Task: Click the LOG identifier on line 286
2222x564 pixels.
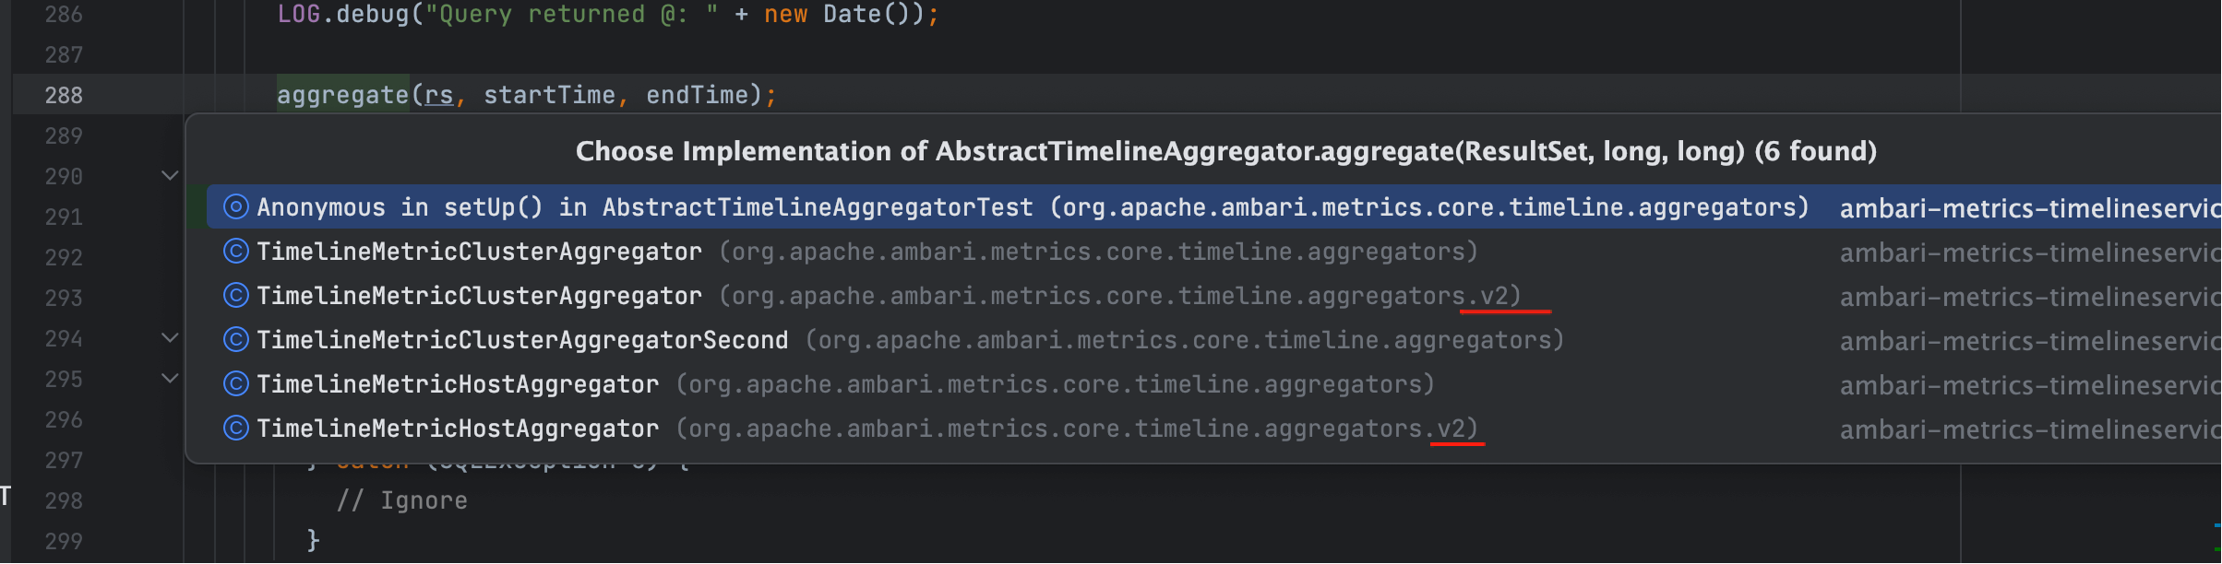Action: [299, 14]
